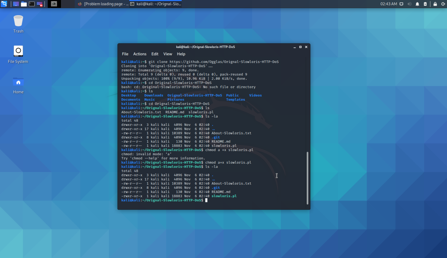Click Music in the ls output
The image size is (447, 258).
[150, 99]
